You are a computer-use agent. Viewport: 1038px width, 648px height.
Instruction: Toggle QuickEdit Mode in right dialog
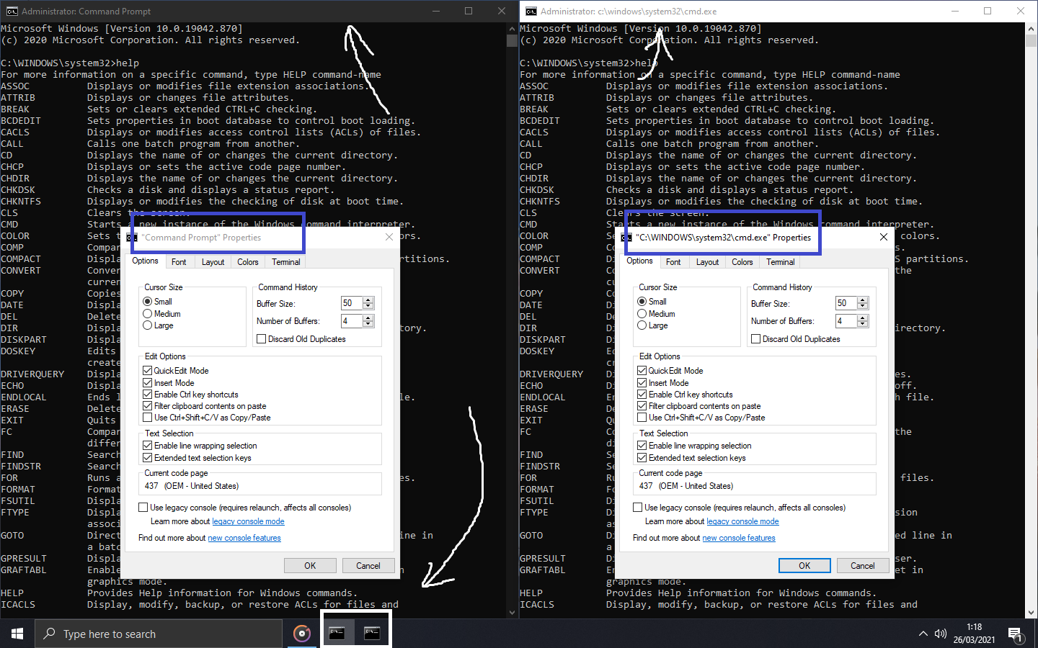click(x=642, y=371)
